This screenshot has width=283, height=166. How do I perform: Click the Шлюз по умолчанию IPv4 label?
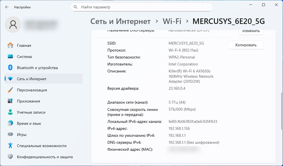pos(131,136)
